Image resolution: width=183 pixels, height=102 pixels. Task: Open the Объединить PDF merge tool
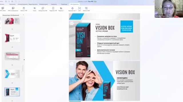(43, 9)
